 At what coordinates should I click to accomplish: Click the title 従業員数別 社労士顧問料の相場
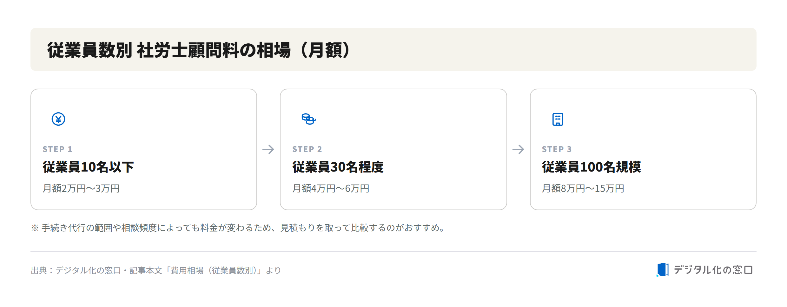[199, 50]
